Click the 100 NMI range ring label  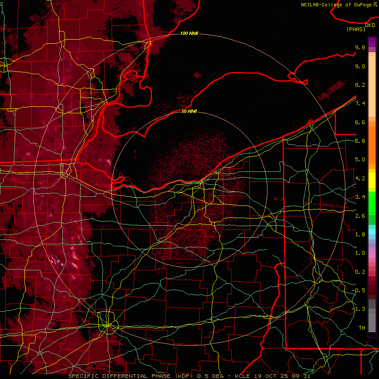click(189, 33)
